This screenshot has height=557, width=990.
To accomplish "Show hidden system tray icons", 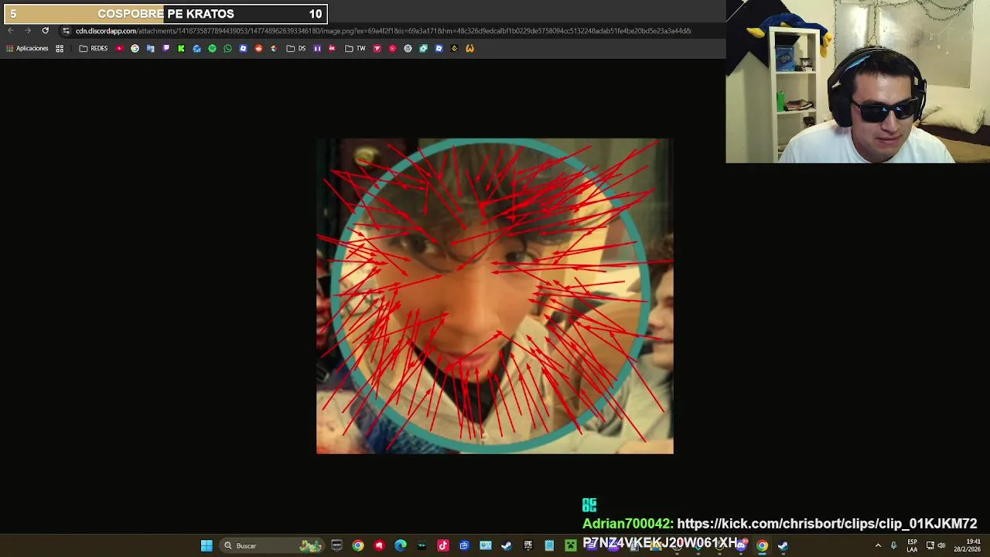I will (878, 546).
